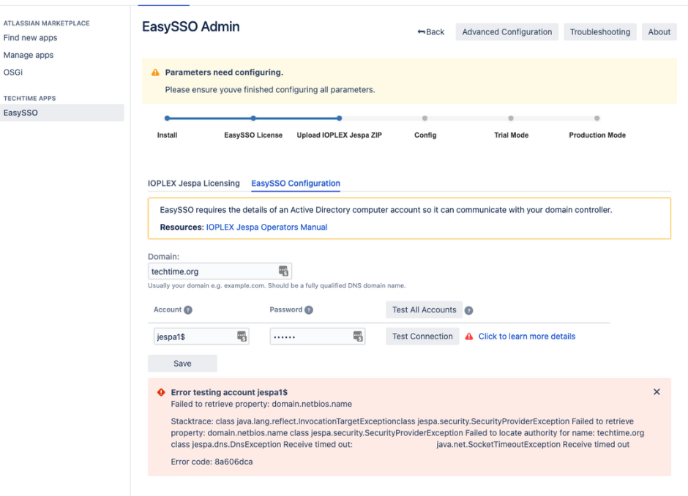Save the EasySSO configuration
Viewport: 688px width, 496px height.
click(182, 364)
